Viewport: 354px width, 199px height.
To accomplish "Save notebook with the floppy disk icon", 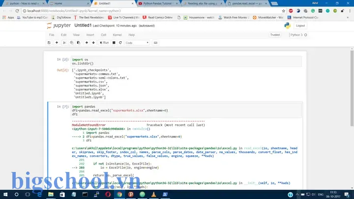I will pyautogui.click(x=49, y=43).
